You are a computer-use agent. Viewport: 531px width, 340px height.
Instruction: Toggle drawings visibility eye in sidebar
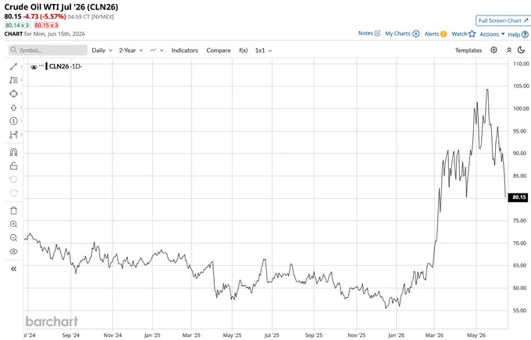pyautogui.click(x=13, y=251)
